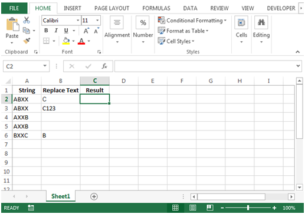
Task: Open the Number percent group icon
Action: click(143, 22)
